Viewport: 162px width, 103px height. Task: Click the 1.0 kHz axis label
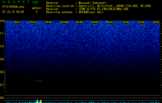[2, 46]
